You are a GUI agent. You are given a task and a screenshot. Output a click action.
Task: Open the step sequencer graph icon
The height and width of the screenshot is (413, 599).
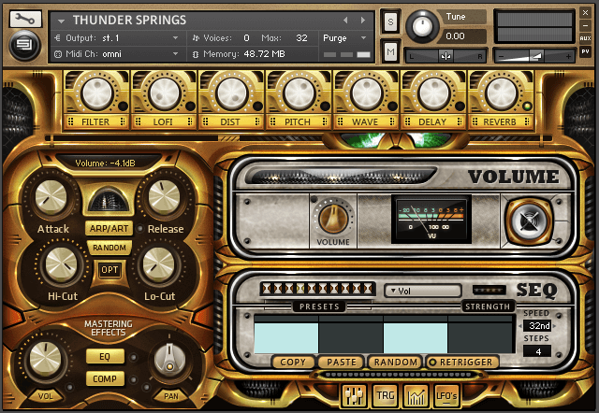pyautogui.click(x=416, y=396)
